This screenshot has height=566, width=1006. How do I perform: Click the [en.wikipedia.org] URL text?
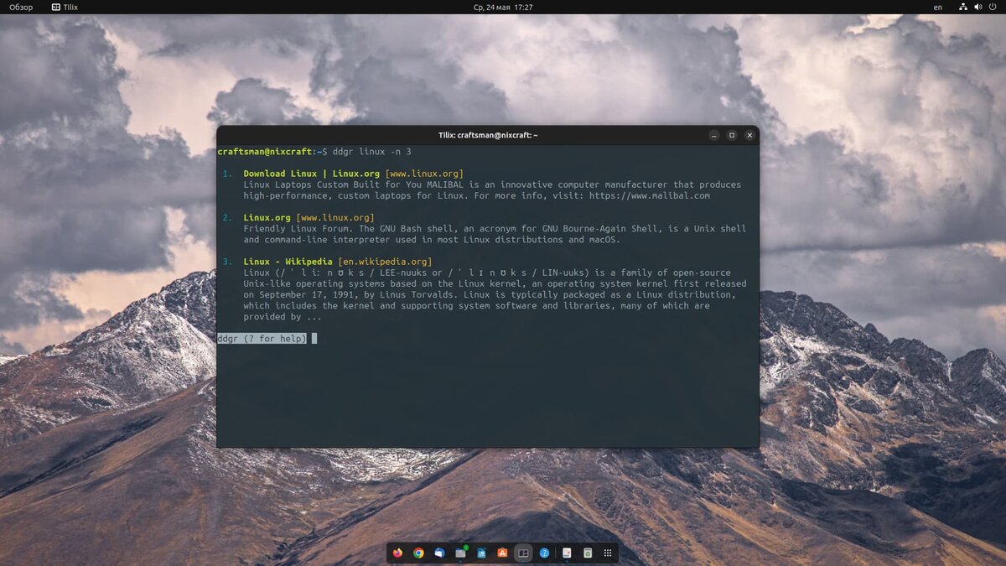tap(386, 262)
